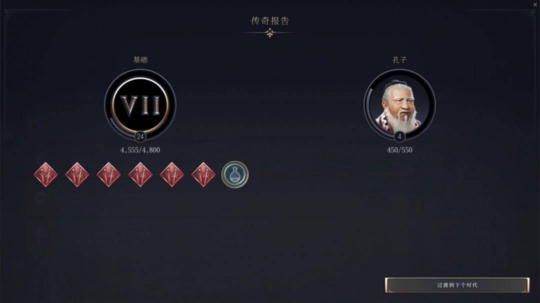The height and width of the screenshot is (303, 540).
Task: Select the third crossed-swords reward diamond
Action: pyautogui.click(x=109, y=174)
